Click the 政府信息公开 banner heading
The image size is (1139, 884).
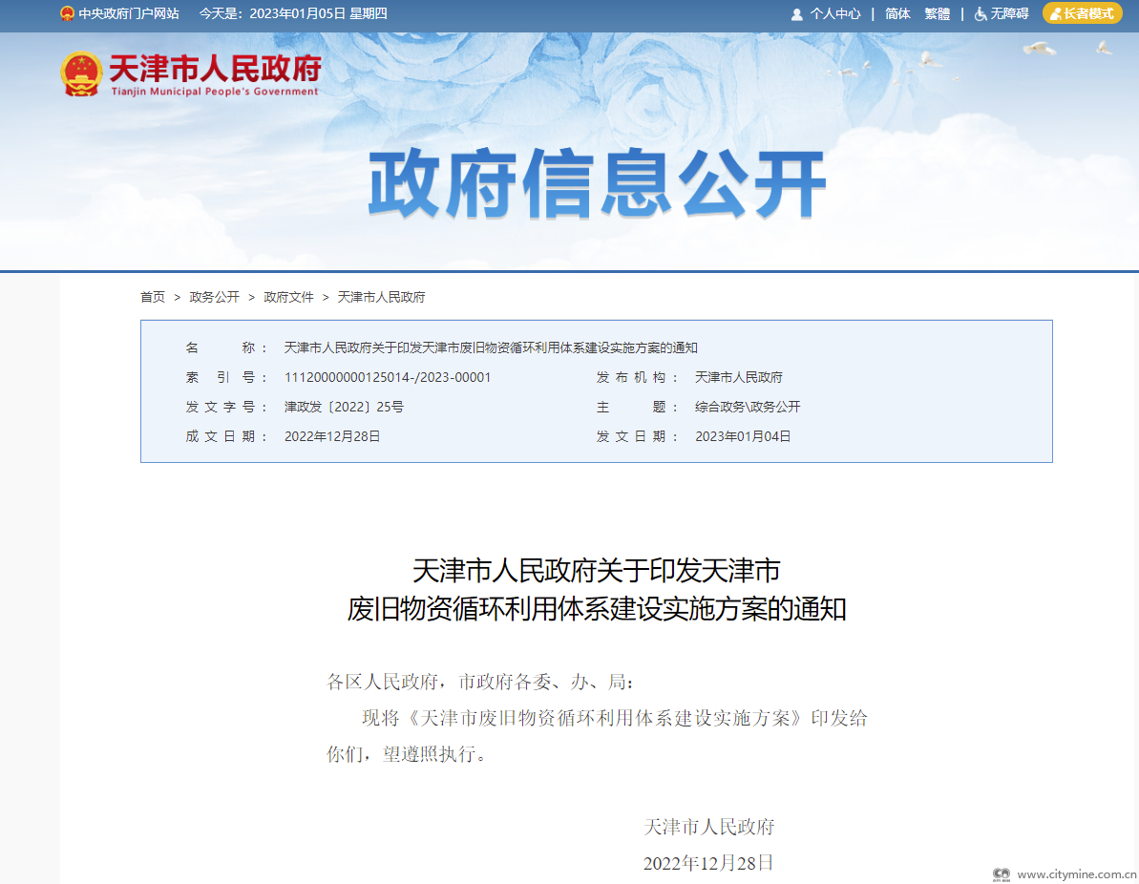tap(597, 184)
